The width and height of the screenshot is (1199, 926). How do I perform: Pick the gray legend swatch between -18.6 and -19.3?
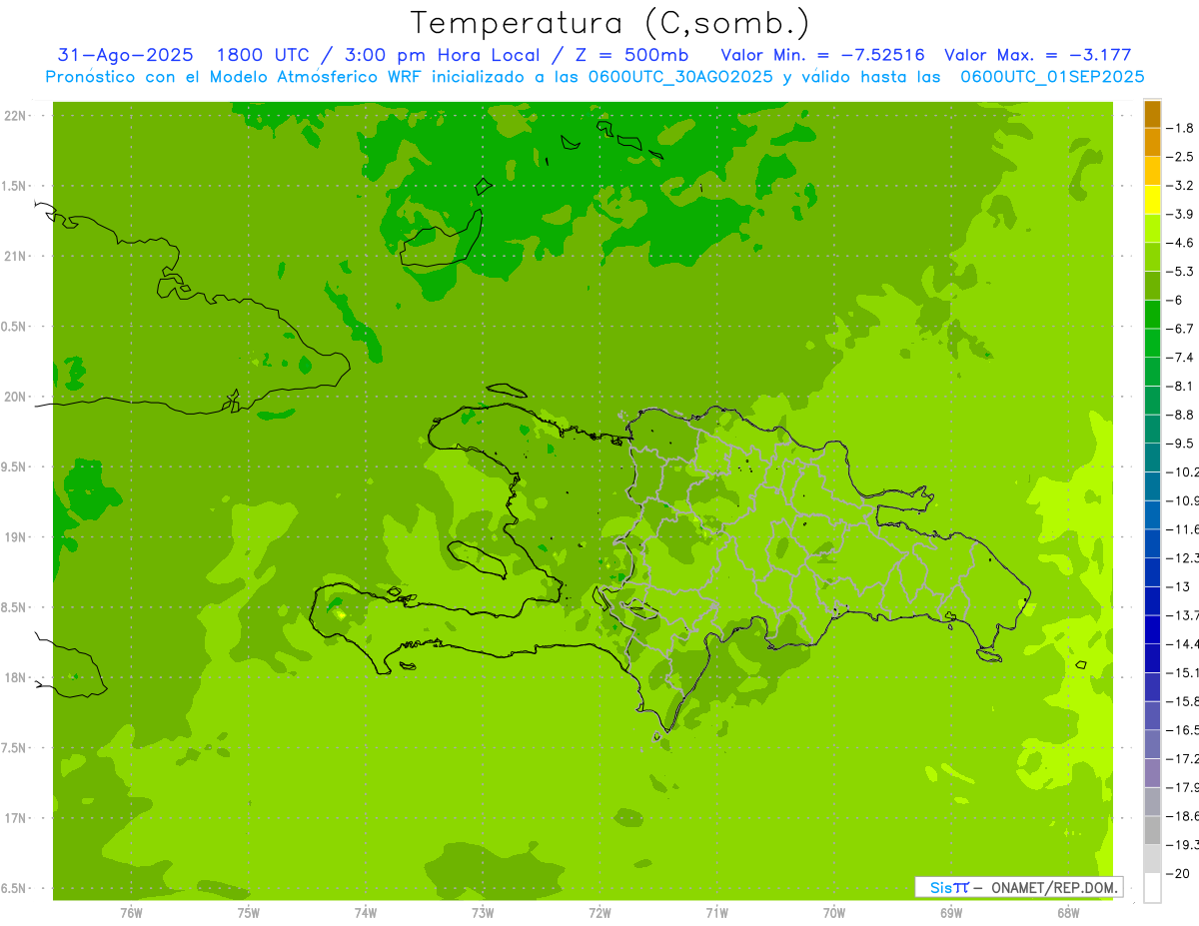(1152, 830)
